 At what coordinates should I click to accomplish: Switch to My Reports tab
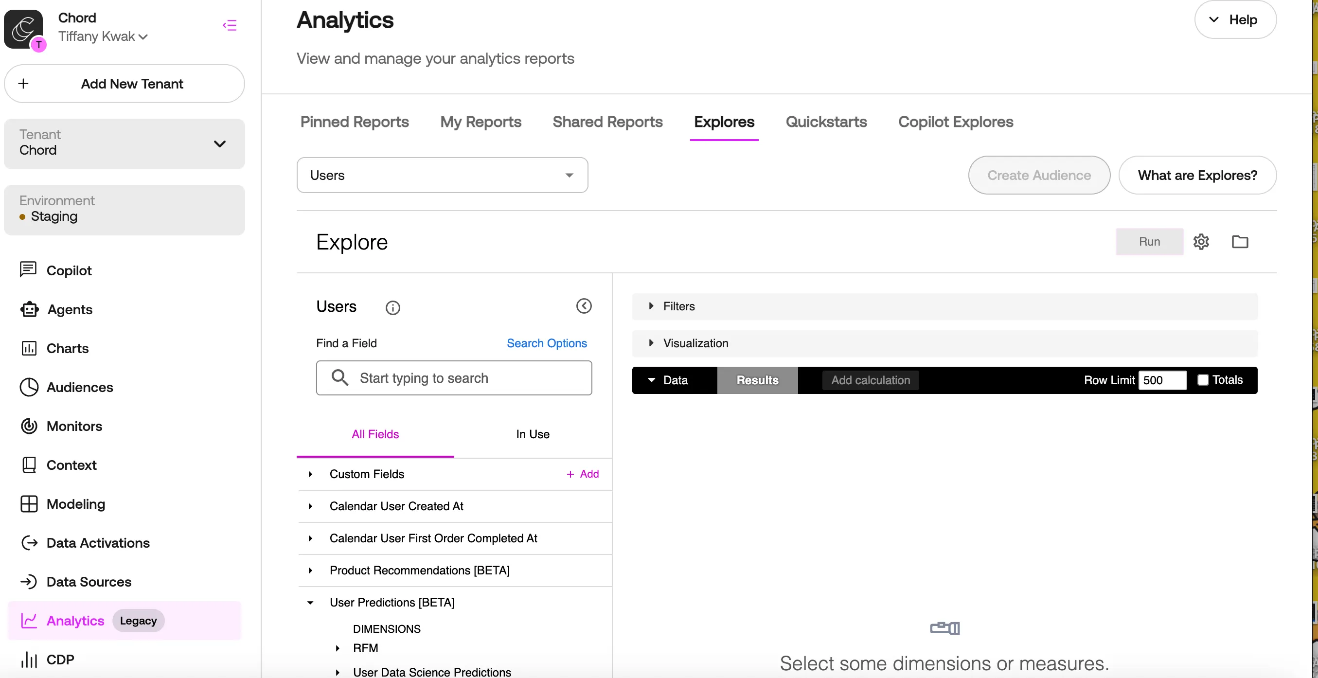click(x=481, y=122)
